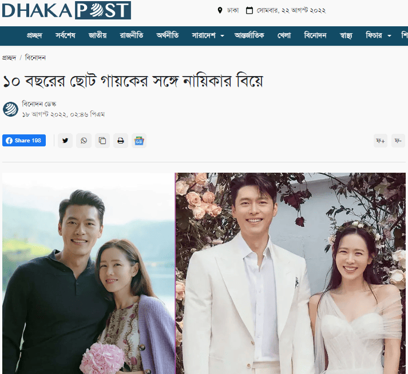Open the বিনোদন menu item

coord(315,35)
